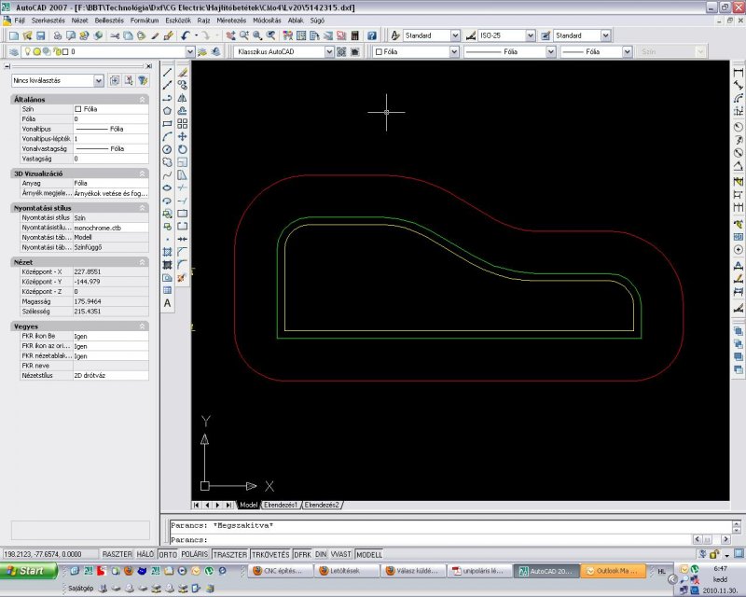
Task: Open the Outlook taskbar button
Action: (x=613, y=571)
